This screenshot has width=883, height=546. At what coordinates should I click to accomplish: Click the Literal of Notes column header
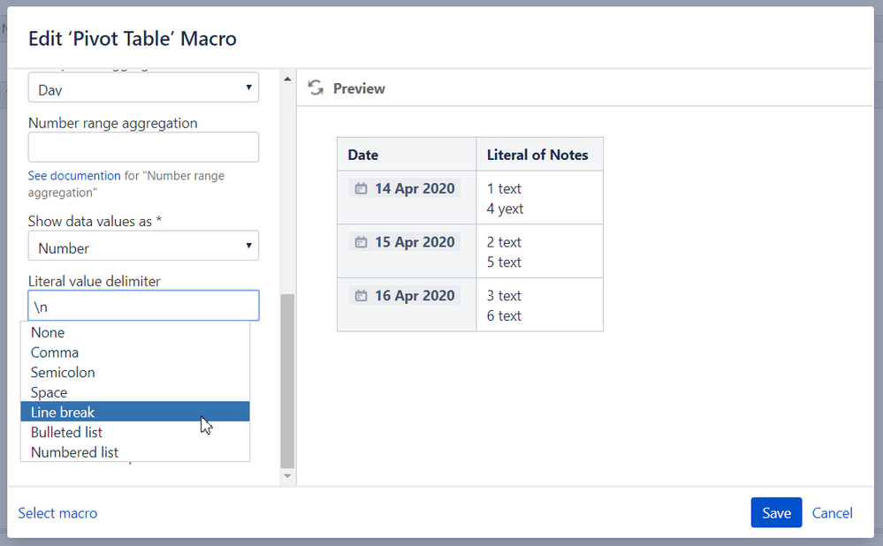pos(539,155)
